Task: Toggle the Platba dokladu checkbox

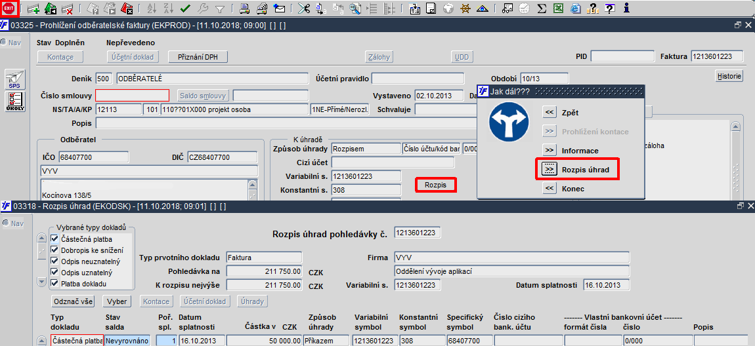Action: click(x=54, y=284)
